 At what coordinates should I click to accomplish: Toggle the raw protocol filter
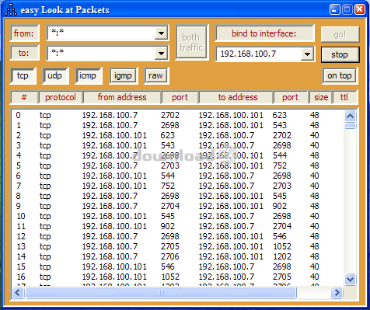156,75
